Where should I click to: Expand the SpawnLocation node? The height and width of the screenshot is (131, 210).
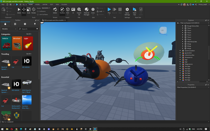pyautogui.click(x=180, y=51)
